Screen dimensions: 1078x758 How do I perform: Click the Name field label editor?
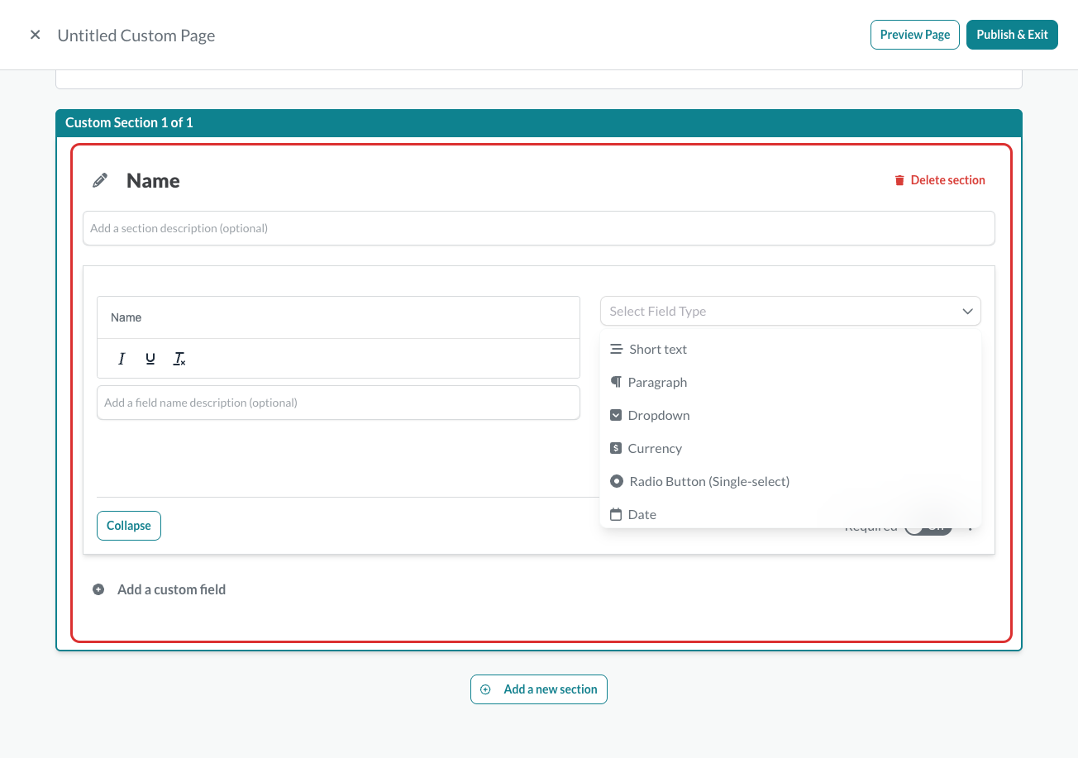[338, 317]
